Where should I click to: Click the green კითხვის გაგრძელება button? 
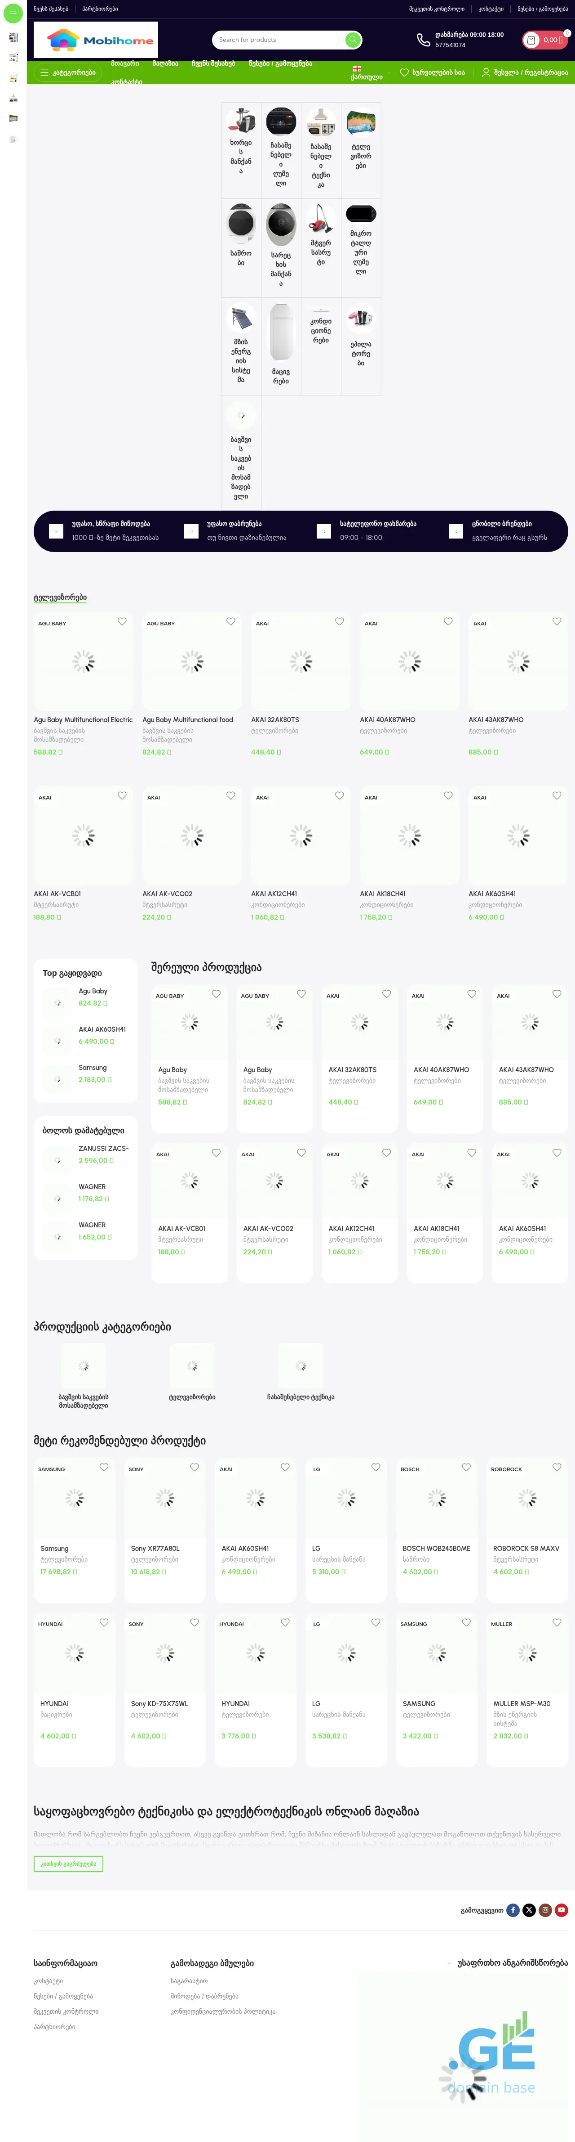(69, 1864)
